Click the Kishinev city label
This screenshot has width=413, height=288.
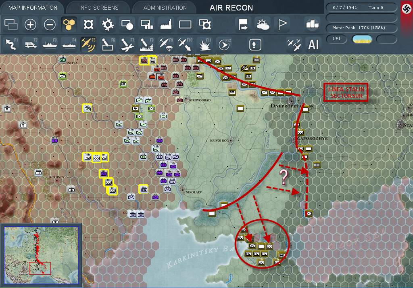coord(56,177)
